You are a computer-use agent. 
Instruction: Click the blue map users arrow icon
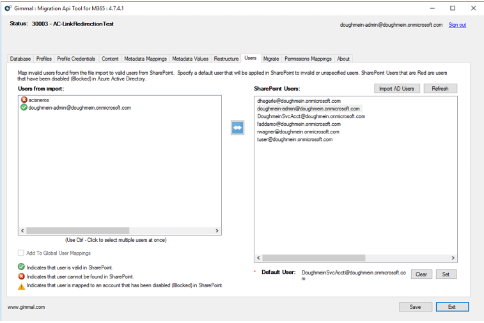(x=237, y=128)
